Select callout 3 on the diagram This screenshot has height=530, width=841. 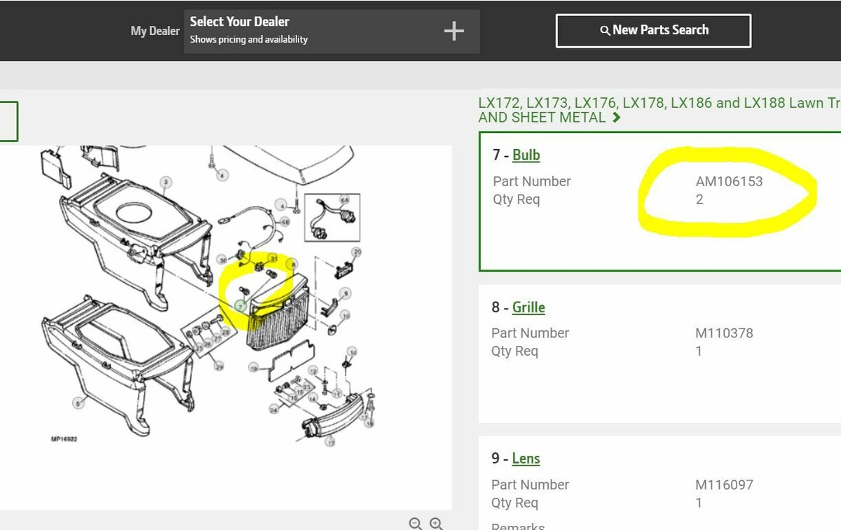(x=166, y=183)
